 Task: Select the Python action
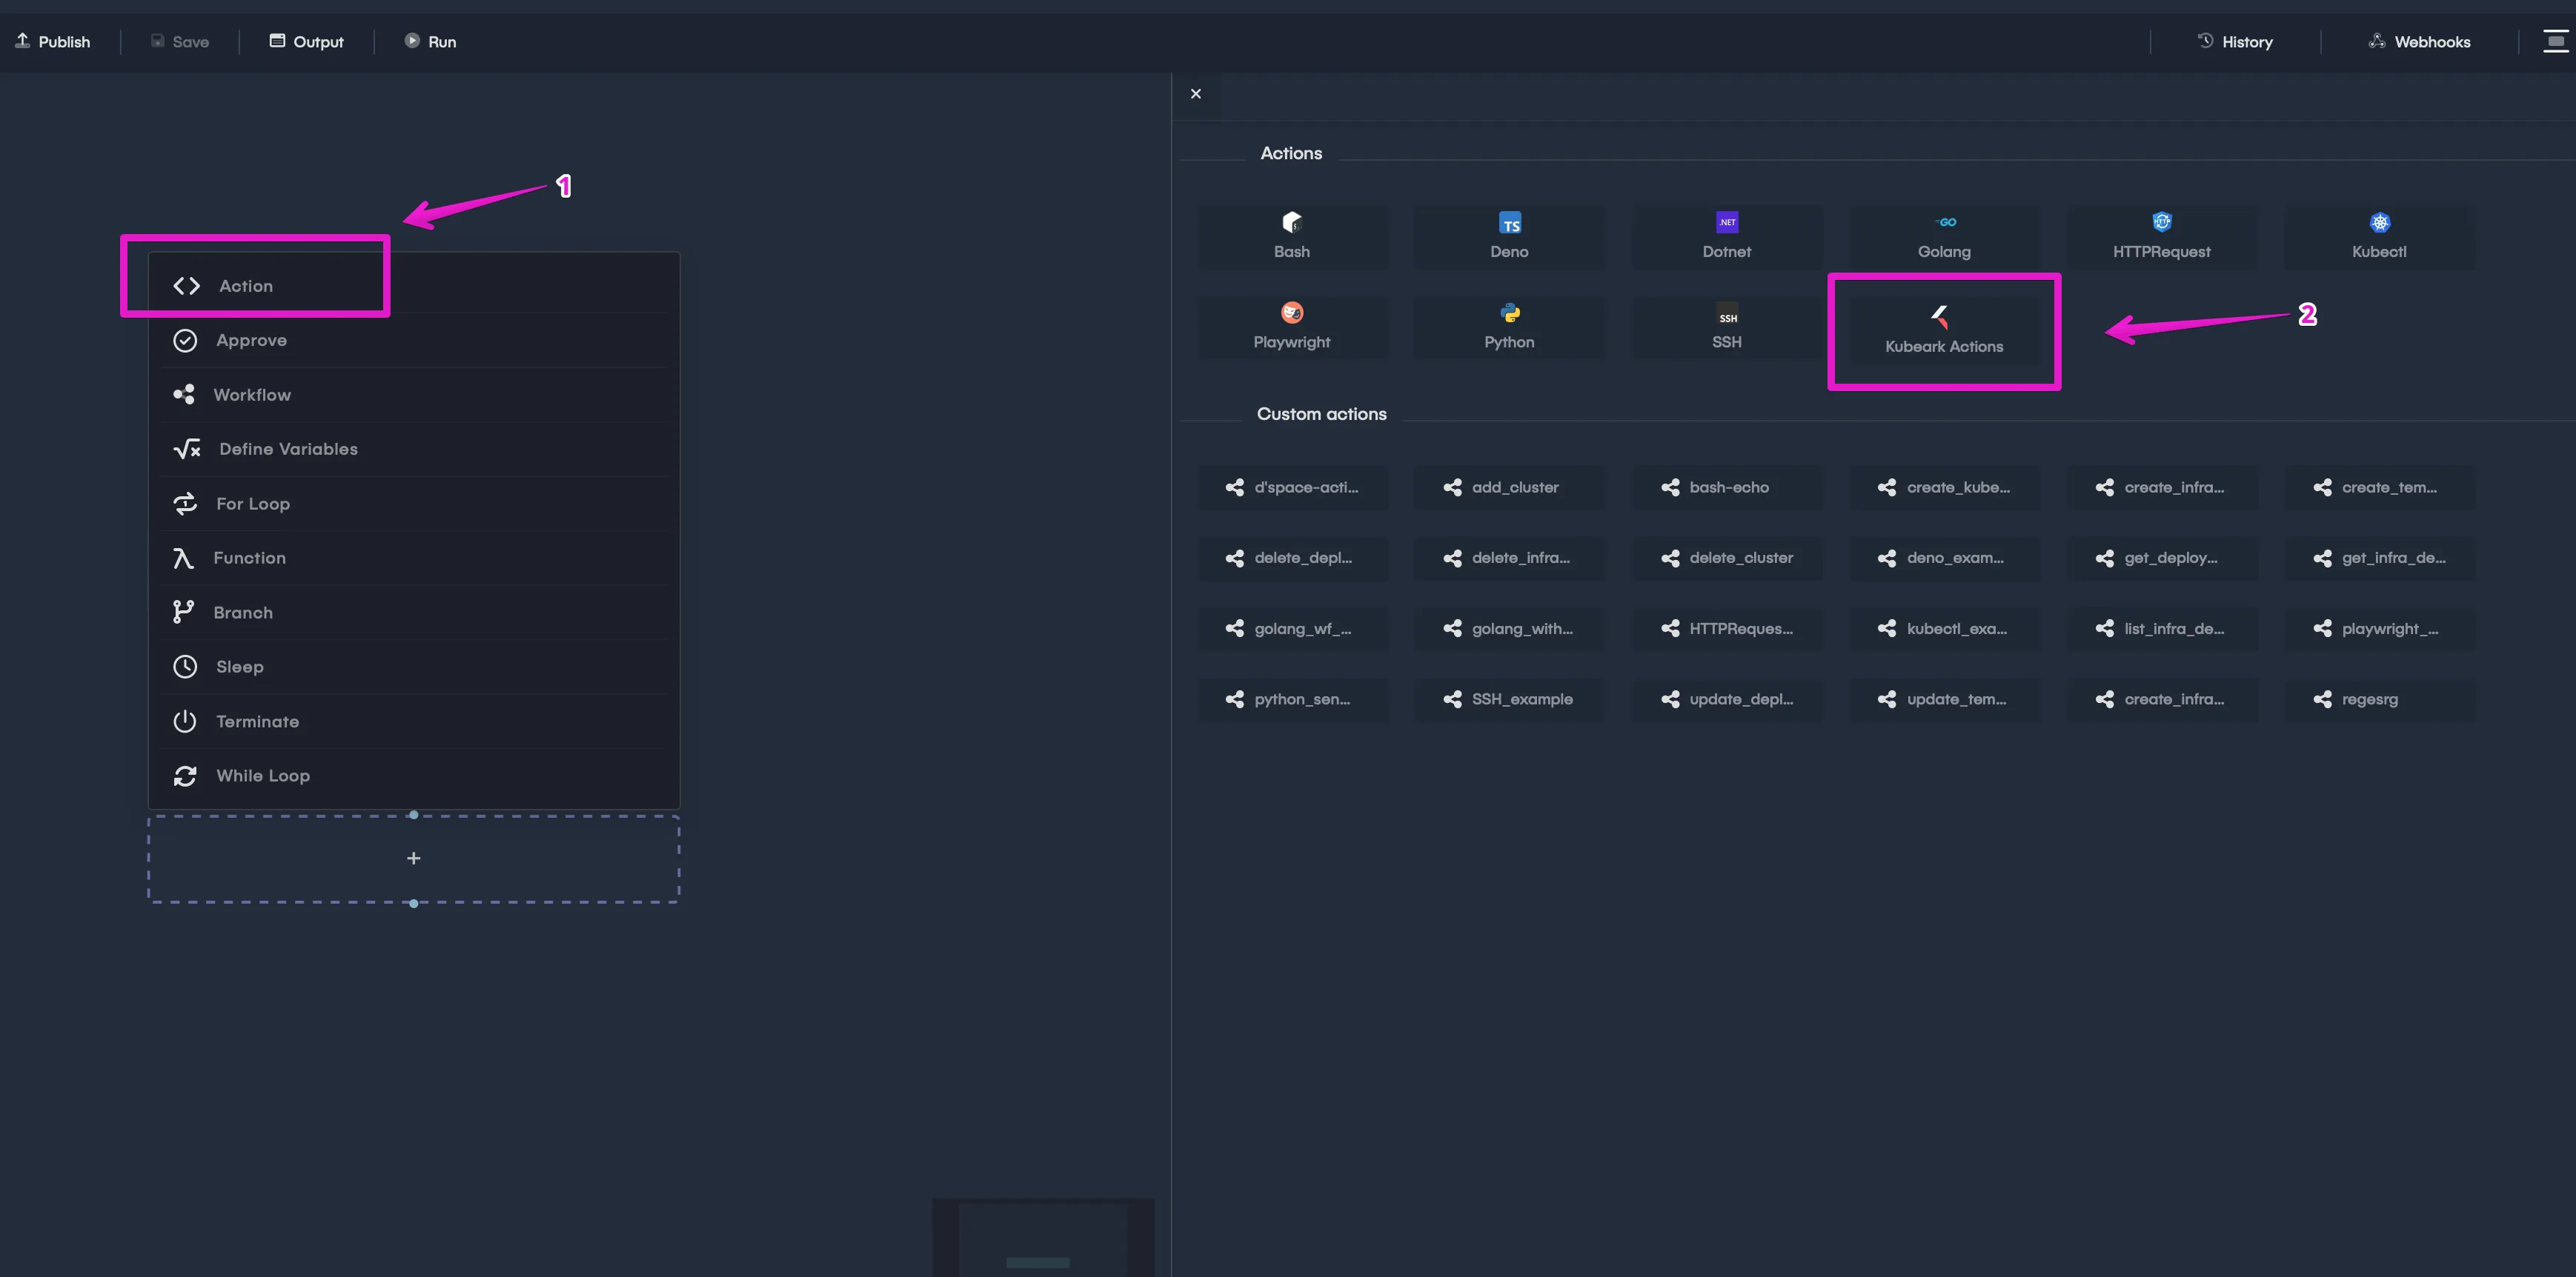click(x=1509, y=327)
